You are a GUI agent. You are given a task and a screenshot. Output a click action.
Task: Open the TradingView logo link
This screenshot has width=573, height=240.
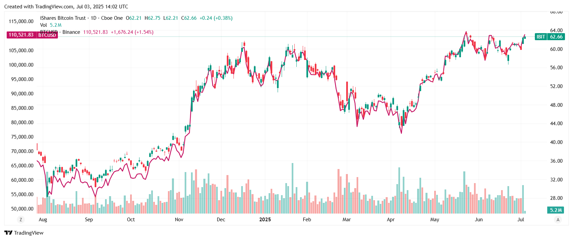click(24, 233)
